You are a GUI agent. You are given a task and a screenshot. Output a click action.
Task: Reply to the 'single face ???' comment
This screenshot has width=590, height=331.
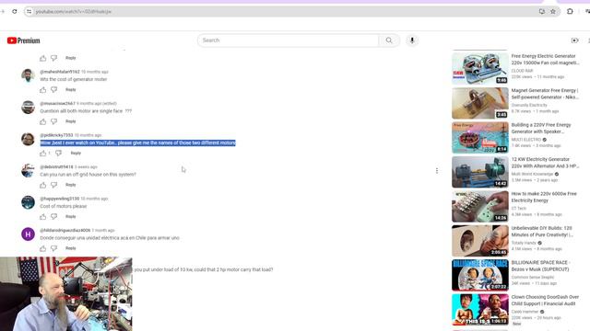point(71,121)
